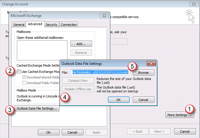Click Next in Change Account window
The height and width of the screenshot is (138, 200).
coord(160,131)
